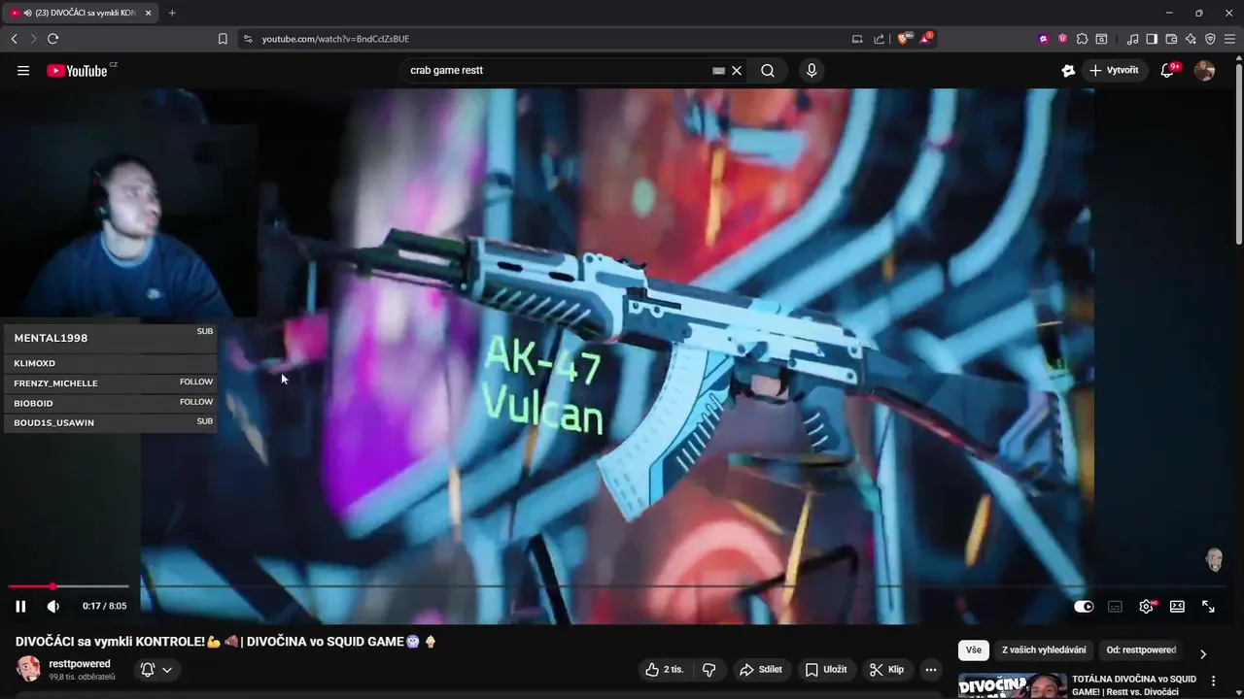
Task: Open the YouTube hamburger guide menu
Action: [x=23, y=70]
